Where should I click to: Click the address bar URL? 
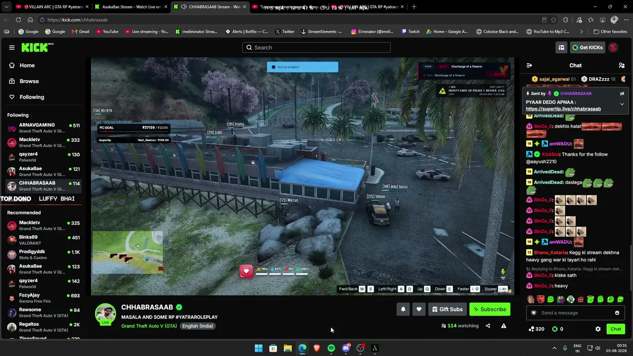coord(78,20)
